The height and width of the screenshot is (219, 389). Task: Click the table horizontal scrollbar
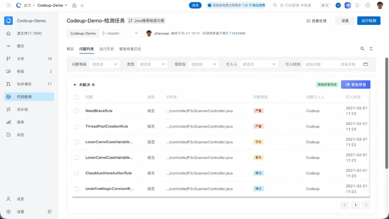click(221, 197)
